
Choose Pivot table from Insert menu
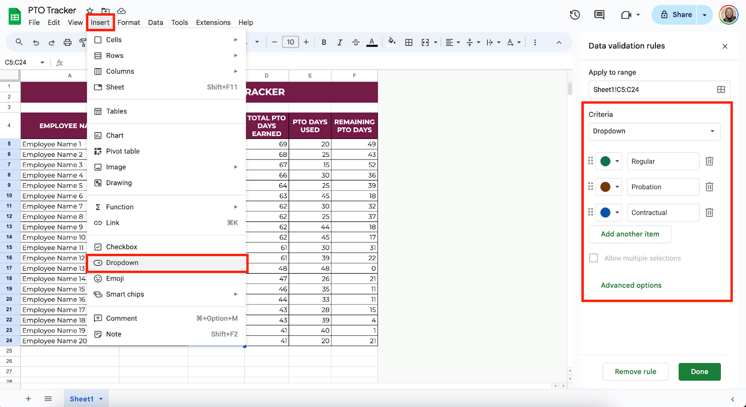(x=123, y=152)
